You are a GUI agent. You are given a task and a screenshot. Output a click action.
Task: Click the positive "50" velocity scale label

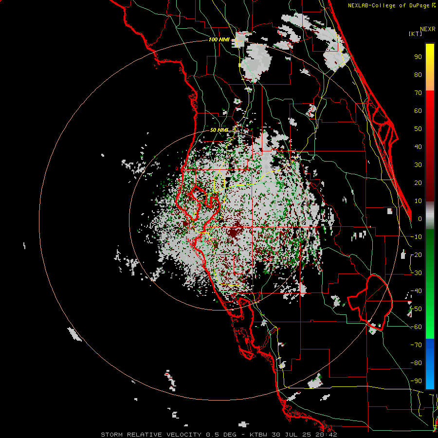pos(418,129)
